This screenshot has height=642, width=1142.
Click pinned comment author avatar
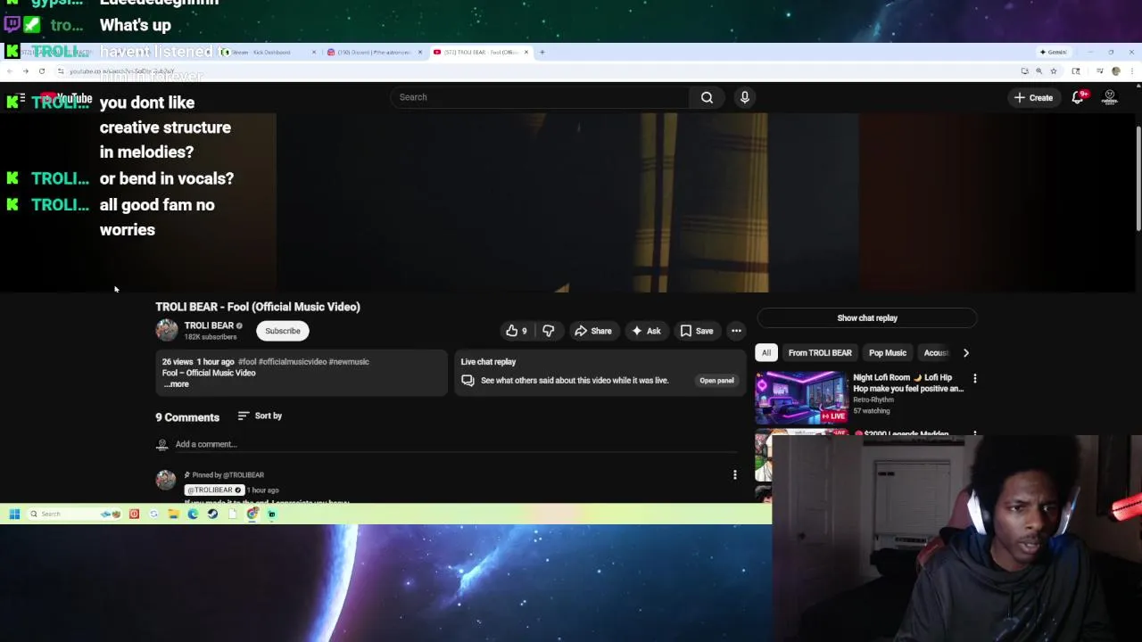point(166,480)
